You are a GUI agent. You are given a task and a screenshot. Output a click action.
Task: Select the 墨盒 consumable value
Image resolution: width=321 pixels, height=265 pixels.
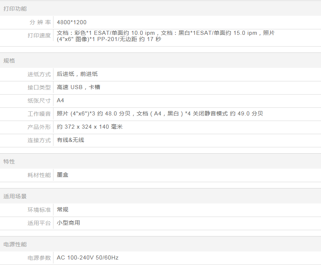[x=63, y=175]
